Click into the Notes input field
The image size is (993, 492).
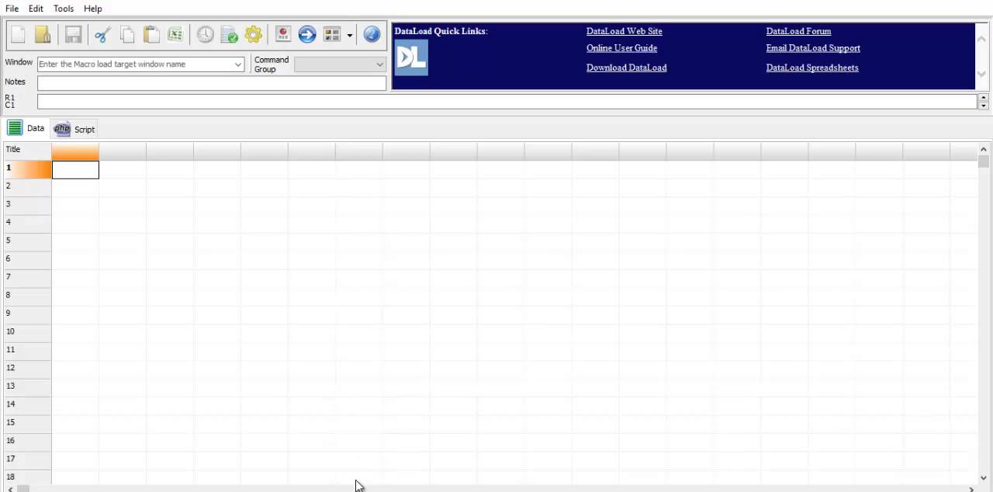tap(212, 83)
